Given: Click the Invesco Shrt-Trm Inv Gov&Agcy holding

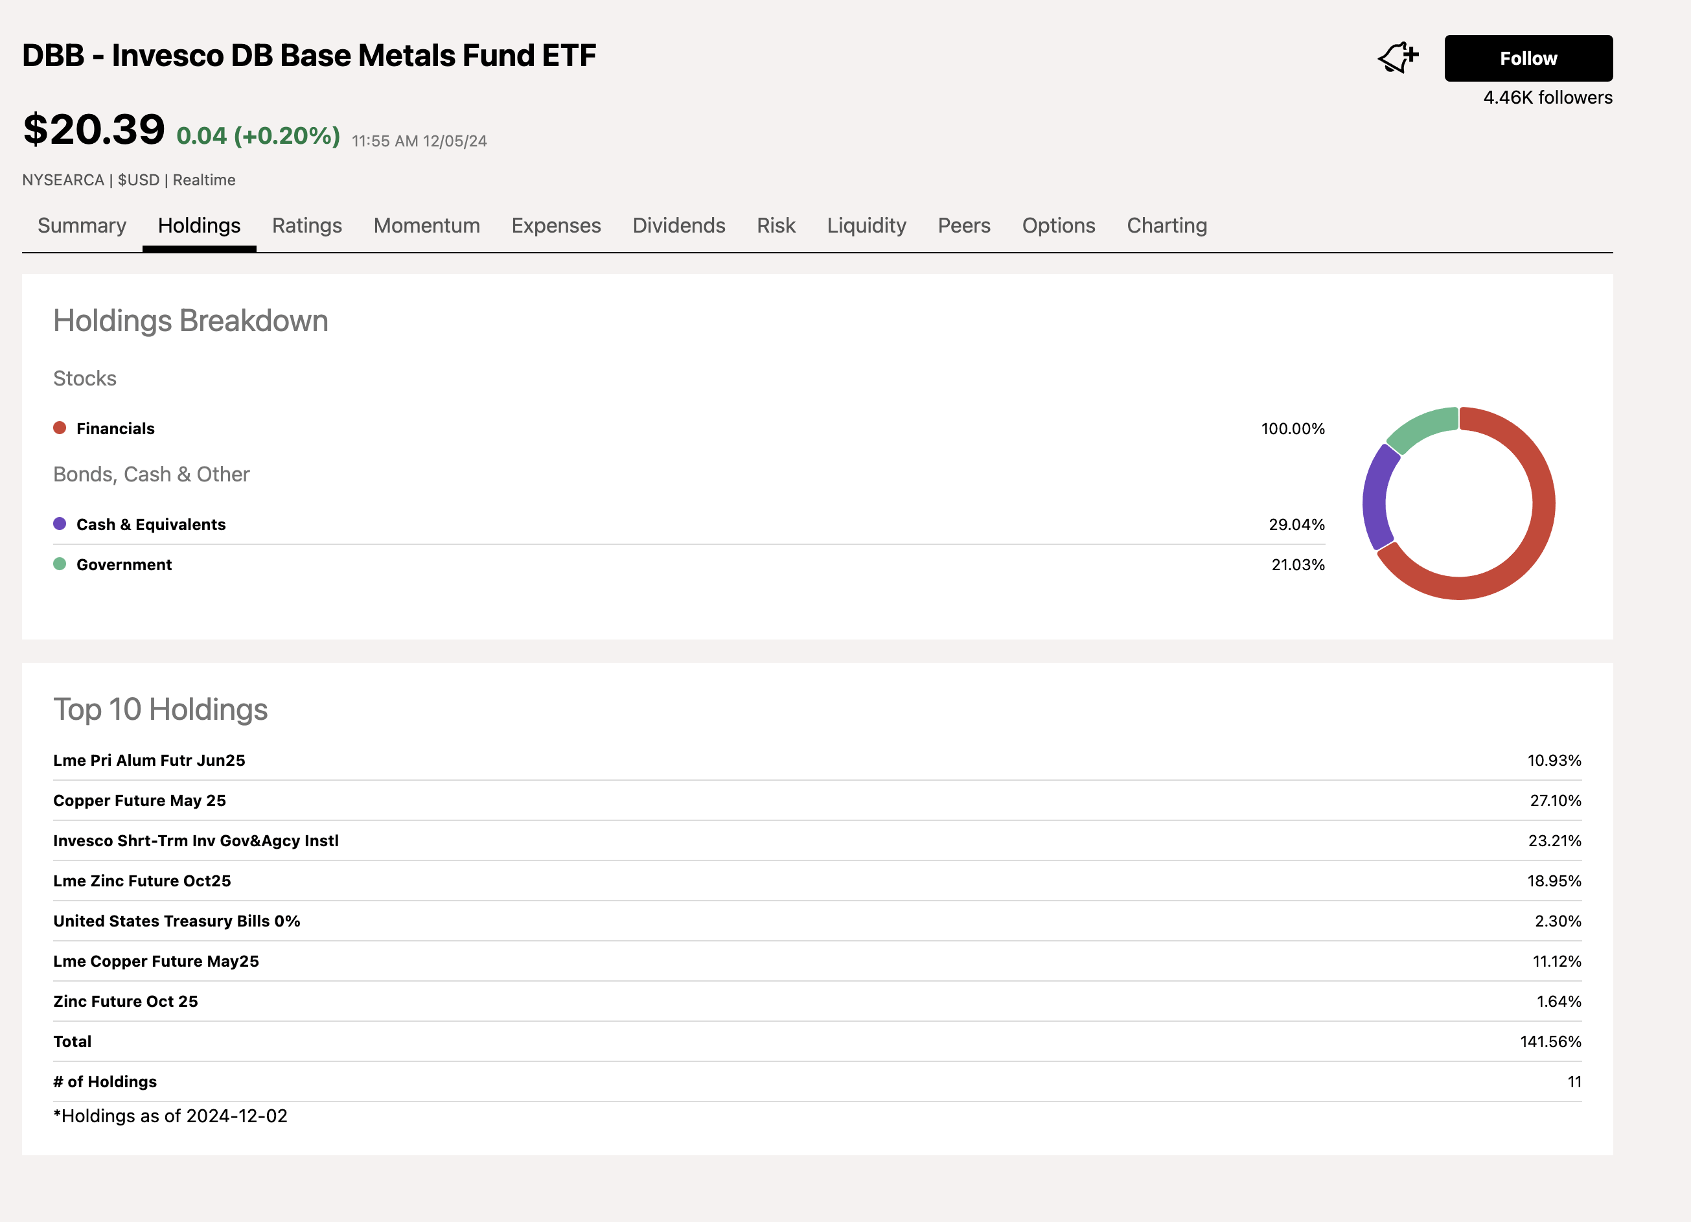Looking at the screenshot, I should tap(196, 840).
